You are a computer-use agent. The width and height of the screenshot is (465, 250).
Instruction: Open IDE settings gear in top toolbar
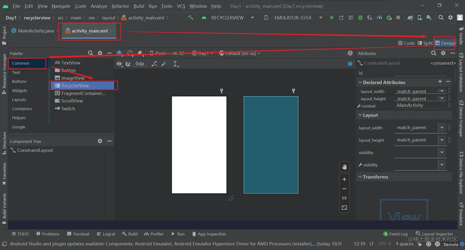point(451,18)
